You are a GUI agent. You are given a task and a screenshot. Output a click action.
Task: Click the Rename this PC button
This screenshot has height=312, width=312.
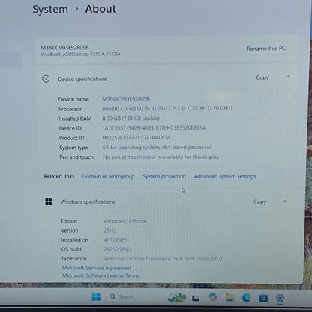pos(266,49)
